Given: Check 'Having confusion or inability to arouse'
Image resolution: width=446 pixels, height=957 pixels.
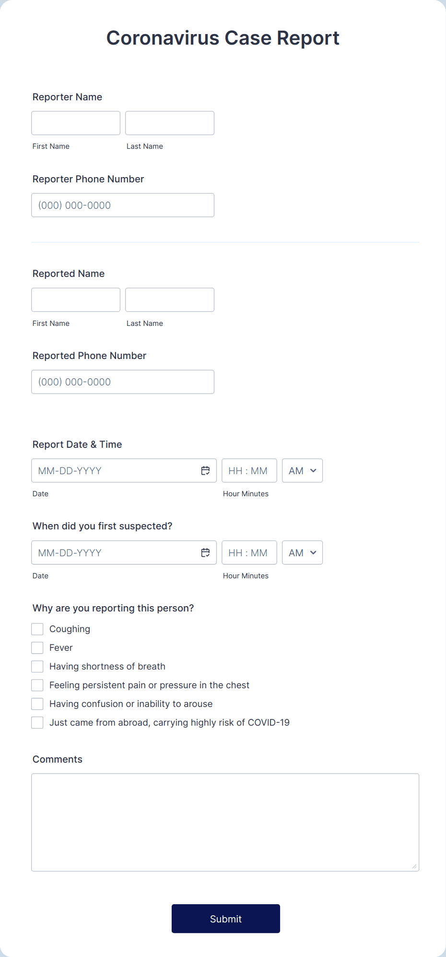Looking at the screenshot, I should (x=37, y=704).
